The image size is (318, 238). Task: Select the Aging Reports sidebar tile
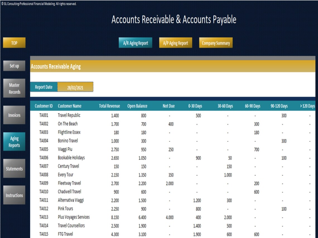[14, 142]
